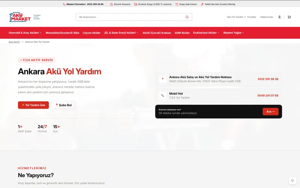The height and width of the screenshot is (188, 300).
Task: Click the search magnifier icon
Action: pos(187,17)
